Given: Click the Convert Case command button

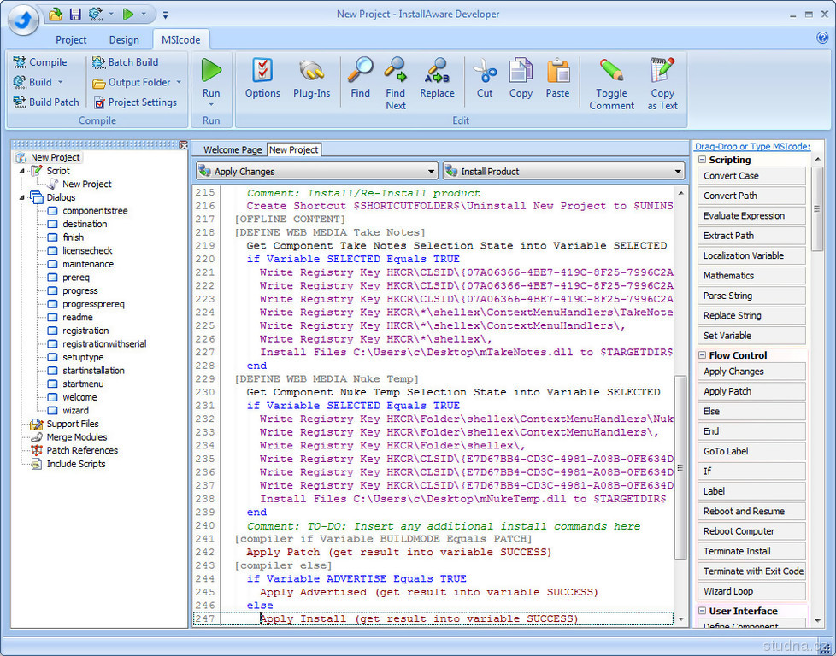Looking at the screenshot, I should [x=751, y=176].
